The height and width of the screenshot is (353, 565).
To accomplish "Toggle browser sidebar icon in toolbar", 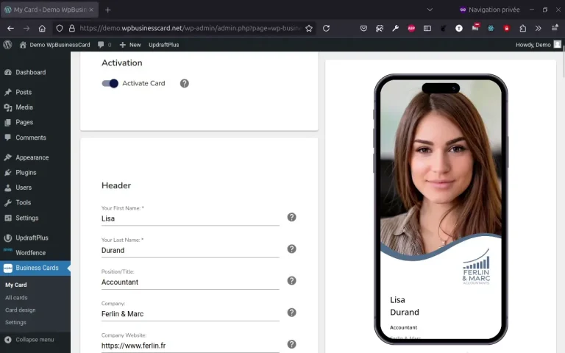I will (427, 28).
